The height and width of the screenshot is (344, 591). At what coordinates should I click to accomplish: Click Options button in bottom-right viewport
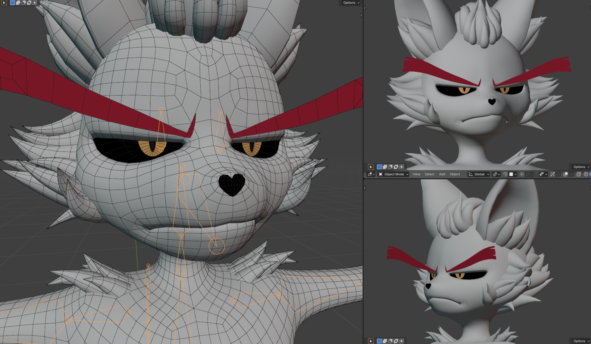click(x=581, y=341)
